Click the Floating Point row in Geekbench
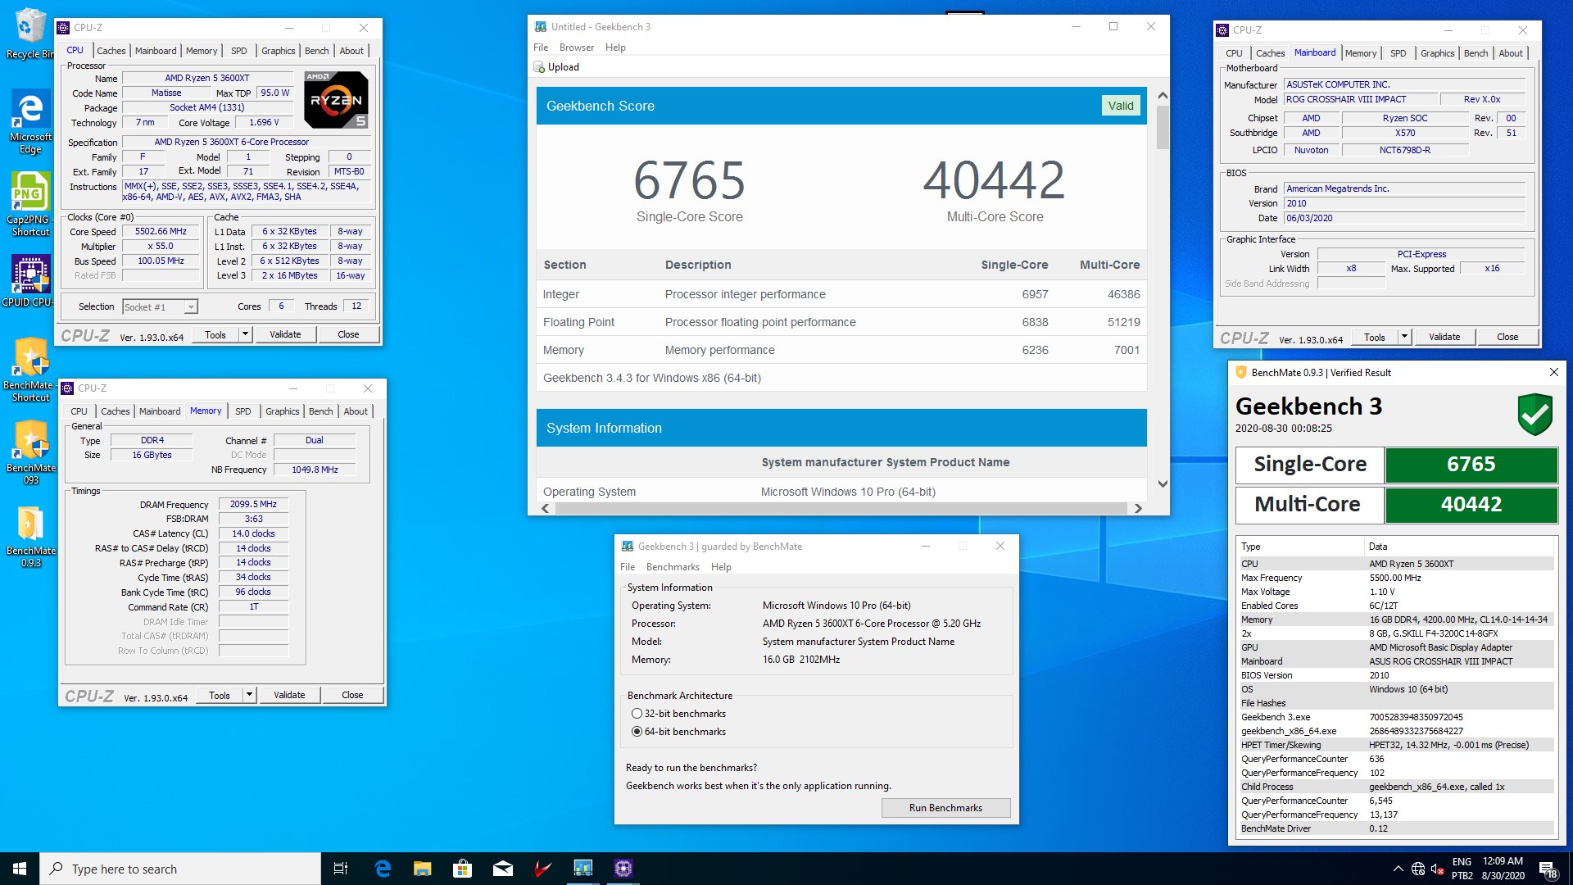1573x885 pixels. (x=841, y=322)
